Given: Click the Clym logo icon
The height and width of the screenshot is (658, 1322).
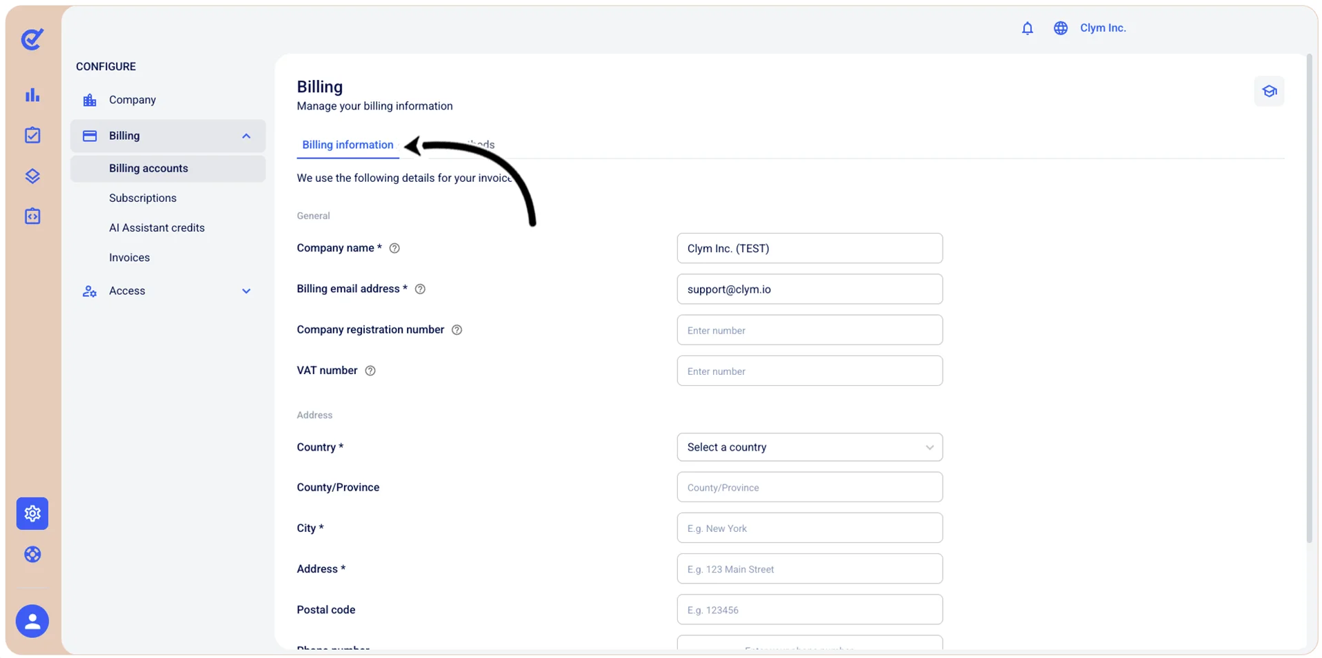Looking at the screenshot, I should (x=32, y=39).
